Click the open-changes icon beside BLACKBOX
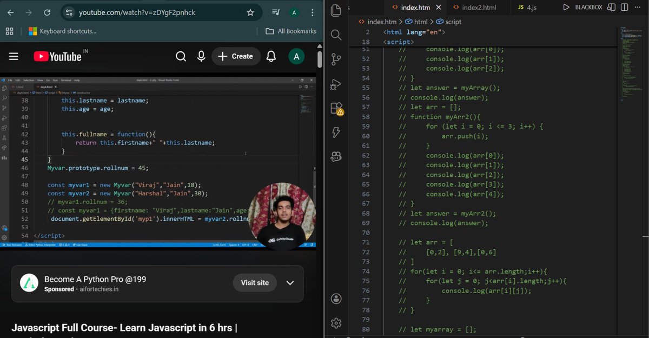 [x=612, y=7]
